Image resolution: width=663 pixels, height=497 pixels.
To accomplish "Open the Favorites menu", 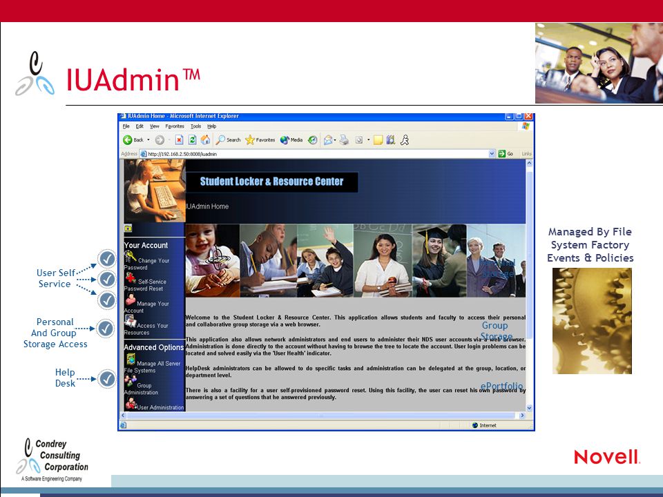I will coord(175,126).
